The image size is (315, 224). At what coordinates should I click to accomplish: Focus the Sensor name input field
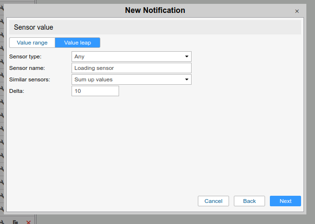click(x=131, y=68)
